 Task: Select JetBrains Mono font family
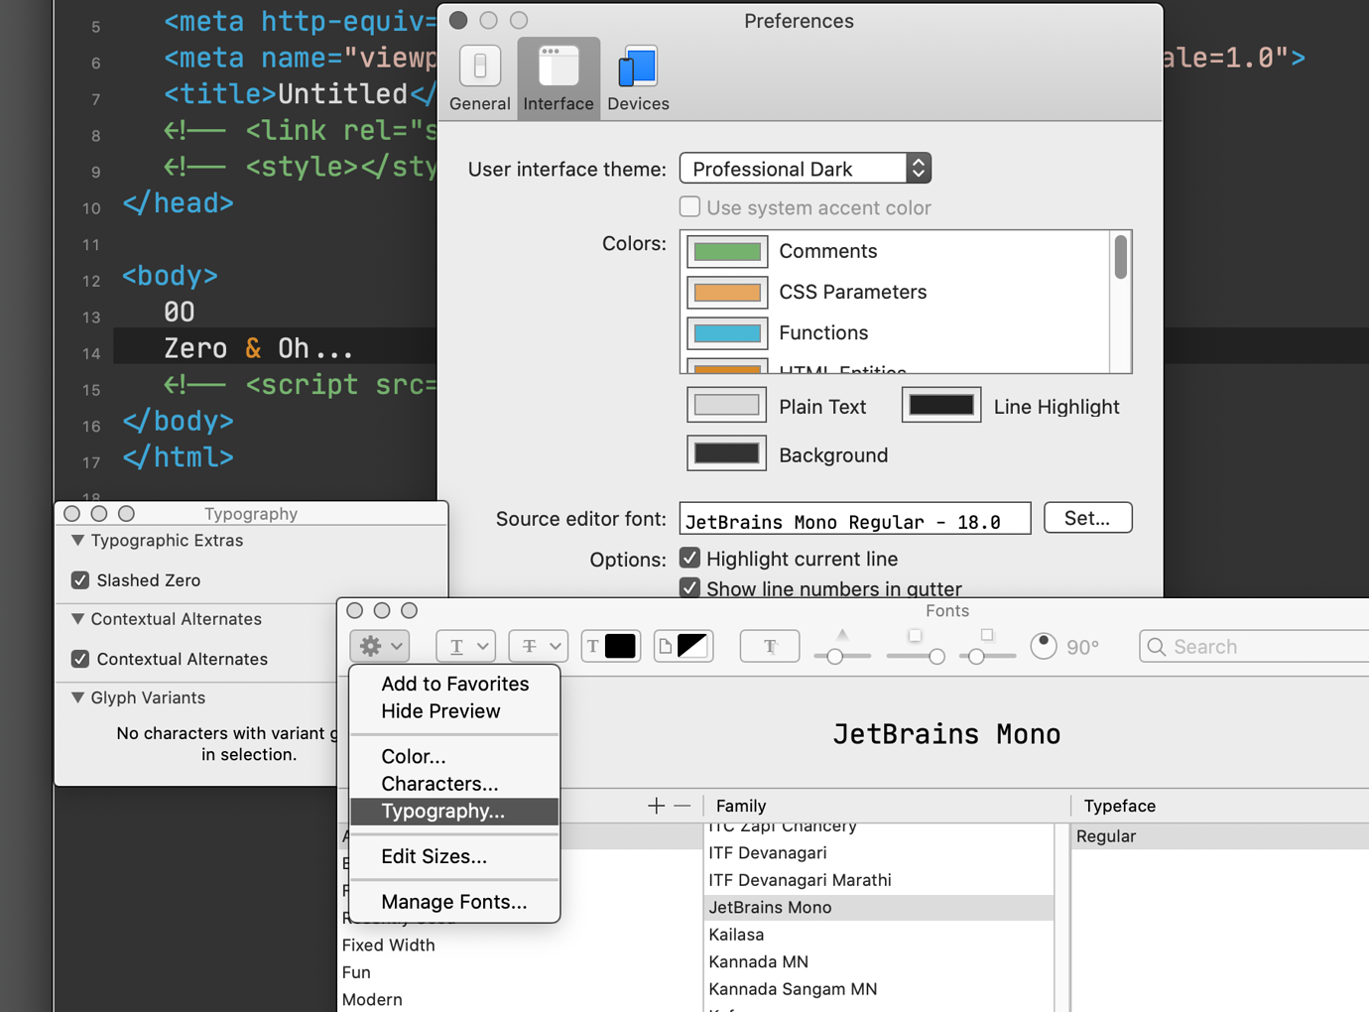879,908
